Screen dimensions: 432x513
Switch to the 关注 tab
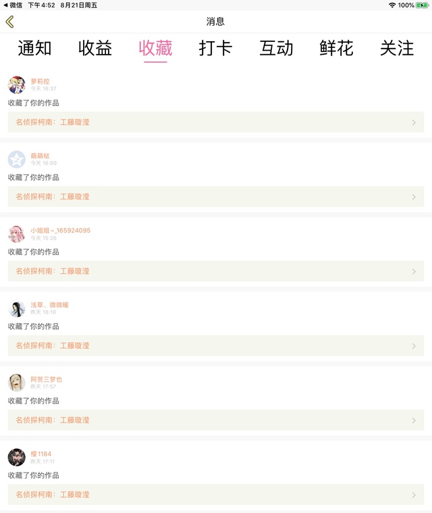pyautogui.click(x=397, y=48)
